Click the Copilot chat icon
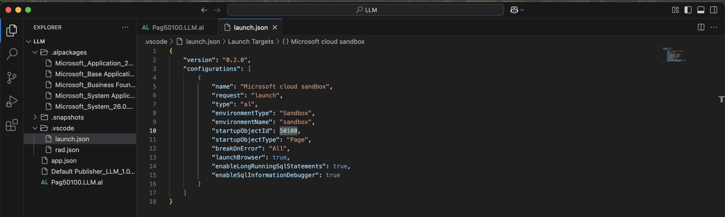 point(514,10)
